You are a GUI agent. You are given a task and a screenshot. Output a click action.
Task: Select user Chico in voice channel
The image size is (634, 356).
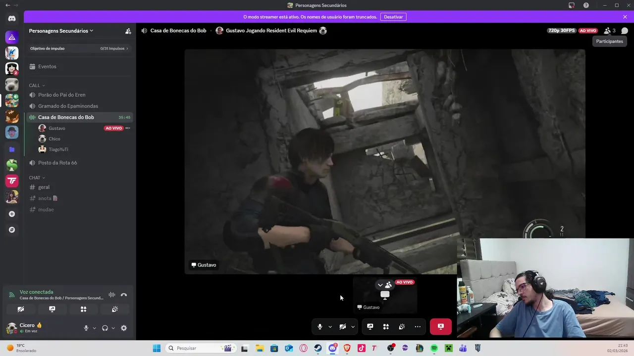coord(84,139)
